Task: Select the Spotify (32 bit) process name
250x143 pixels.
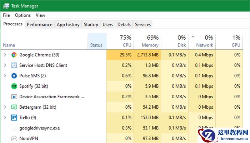Action: (x=34, y=87)
